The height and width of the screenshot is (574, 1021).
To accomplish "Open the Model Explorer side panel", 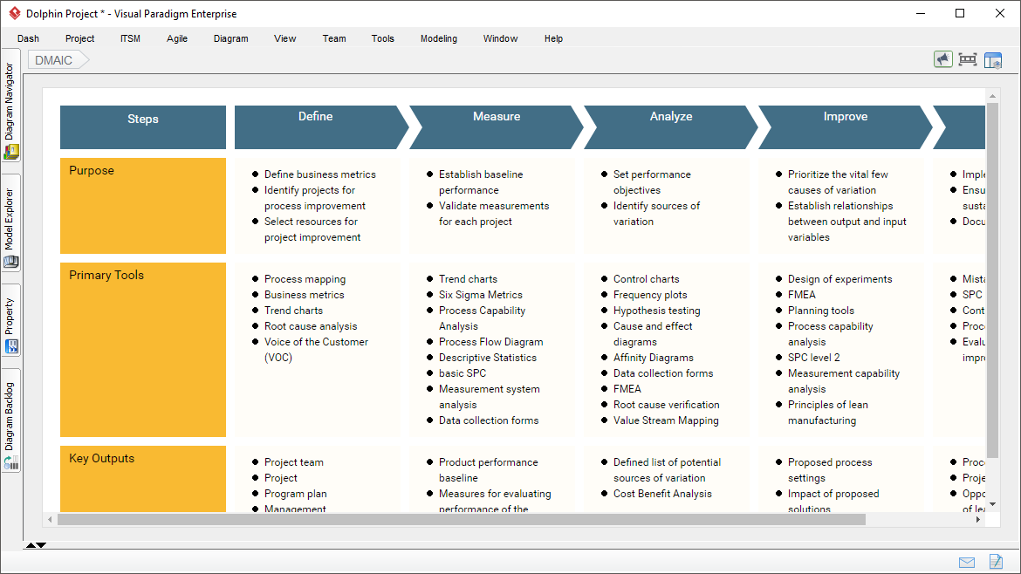I will tap(10, 223).
